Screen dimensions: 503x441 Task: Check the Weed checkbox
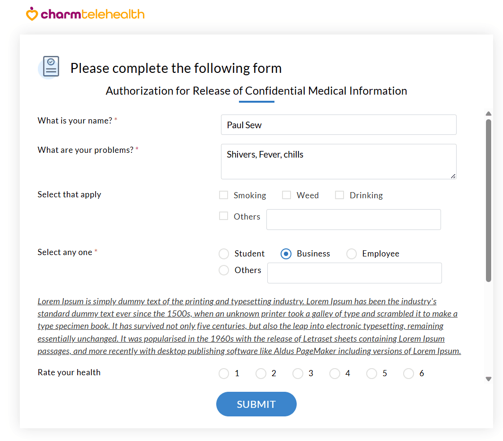coord(286,194)
